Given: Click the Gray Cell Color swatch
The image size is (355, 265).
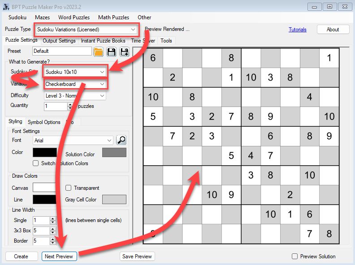Looking at the screenshot, I should point(114,200).
